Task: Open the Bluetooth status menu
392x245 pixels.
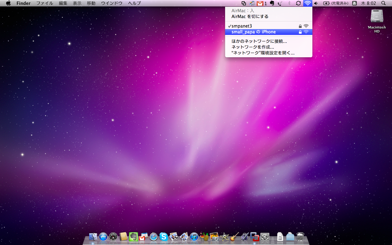Action: tap(289, 3)
